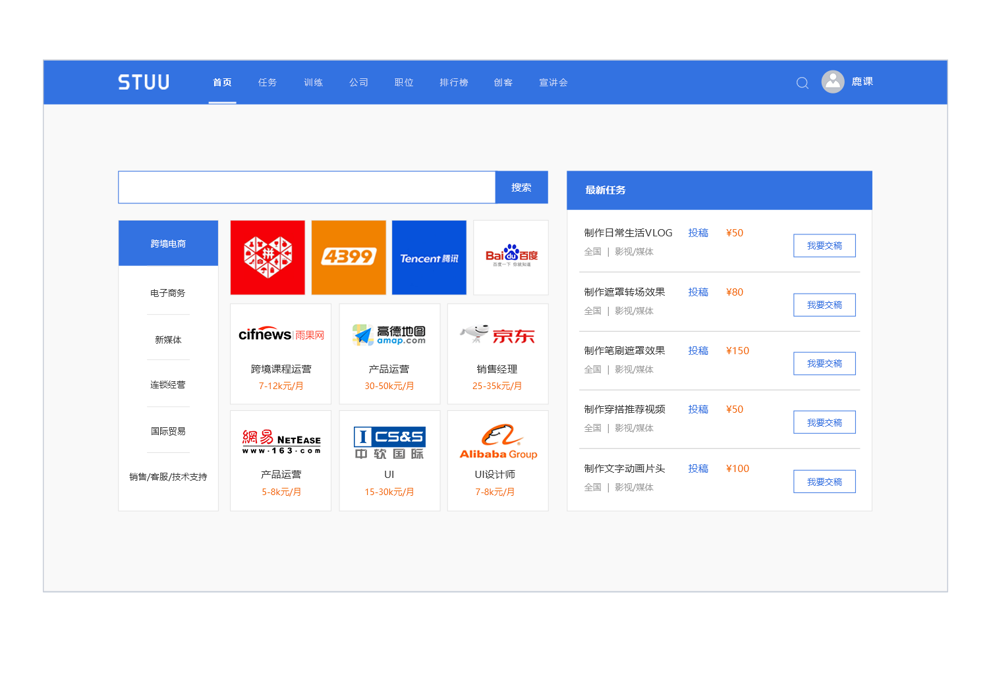Click 我要交稿 for 制作日常生活VLOG task
Viewport: 991px width, 686px height.
[x=824, y=246]
